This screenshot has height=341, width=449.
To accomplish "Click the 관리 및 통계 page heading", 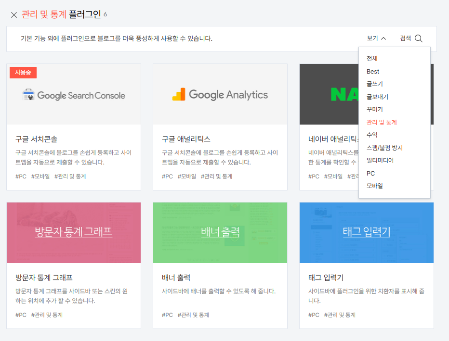I will pos(44,14).
